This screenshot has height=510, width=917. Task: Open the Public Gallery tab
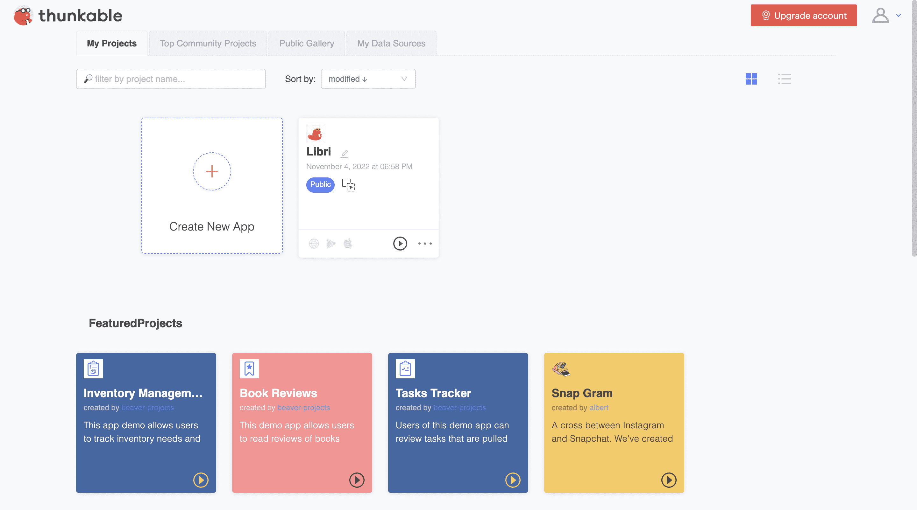307,43
